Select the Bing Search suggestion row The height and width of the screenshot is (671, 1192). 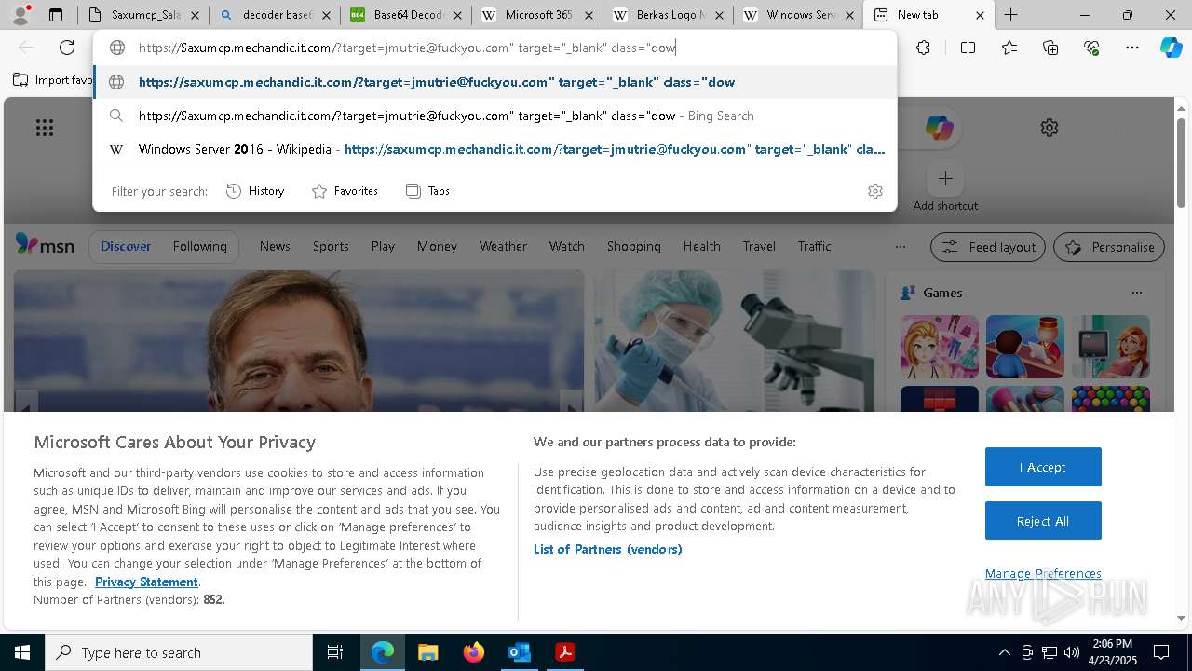coord(494,116)
